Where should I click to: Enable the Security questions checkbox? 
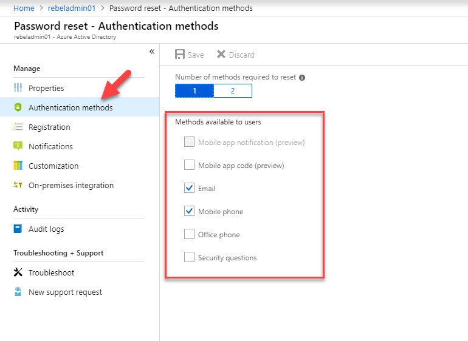pyautogui.click(x=189, y=257)
